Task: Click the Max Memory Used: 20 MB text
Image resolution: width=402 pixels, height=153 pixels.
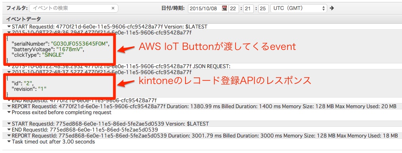Action: pos(366,106)
